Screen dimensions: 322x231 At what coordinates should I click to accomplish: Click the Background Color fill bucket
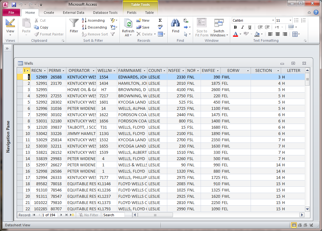click(x=257, y=34)
